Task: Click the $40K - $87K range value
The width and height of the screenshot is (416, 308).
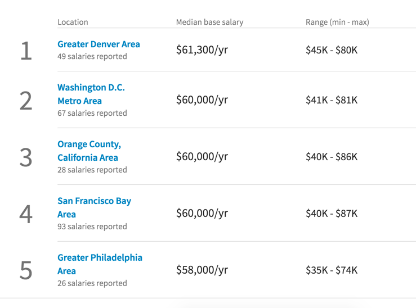Action: point(331,214)
